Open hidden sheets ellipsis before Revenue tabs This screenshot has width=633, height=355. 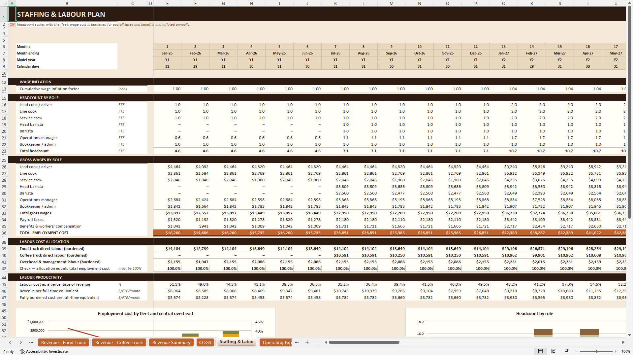pyautogui.click(x=31, y=342)
